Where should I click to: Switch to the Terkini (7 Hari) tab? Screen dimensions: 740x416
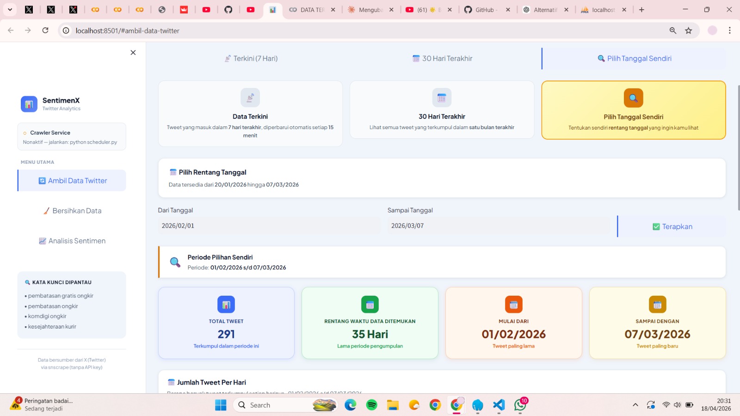pyautogui.click(x=251, y=59)
